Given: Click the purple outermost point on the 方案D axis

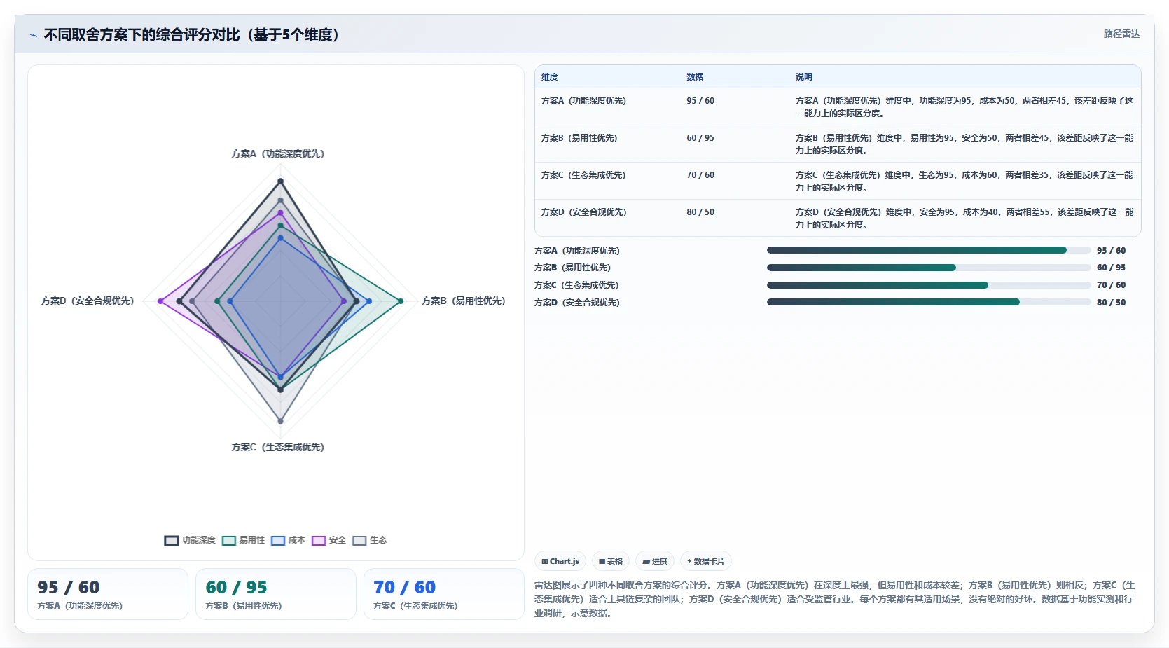Looking at the screenshot, I should tap(160, 301).
